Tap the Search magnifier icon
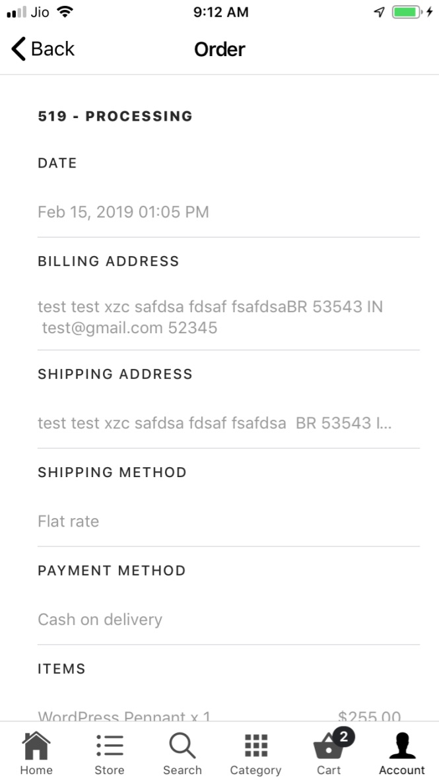The height and width of the screenshot is (780, 439). pyautogui.click(x=182, y=746)
